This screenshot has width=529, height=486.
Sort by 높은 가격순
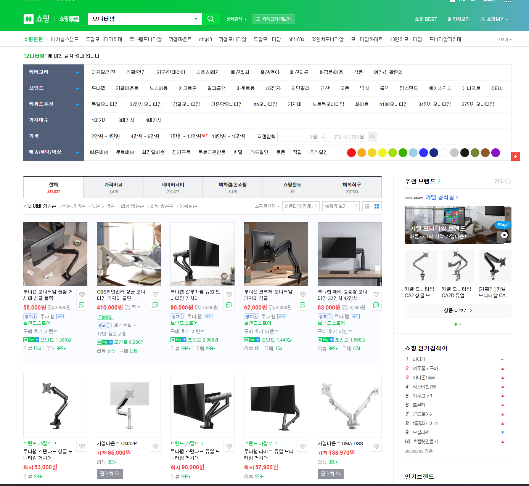point(102,206)
